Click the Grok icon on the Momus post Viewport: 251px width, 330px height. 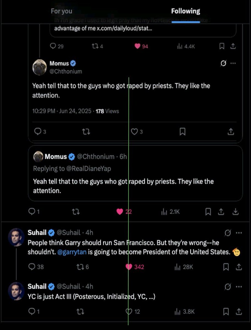pos(223,64)
